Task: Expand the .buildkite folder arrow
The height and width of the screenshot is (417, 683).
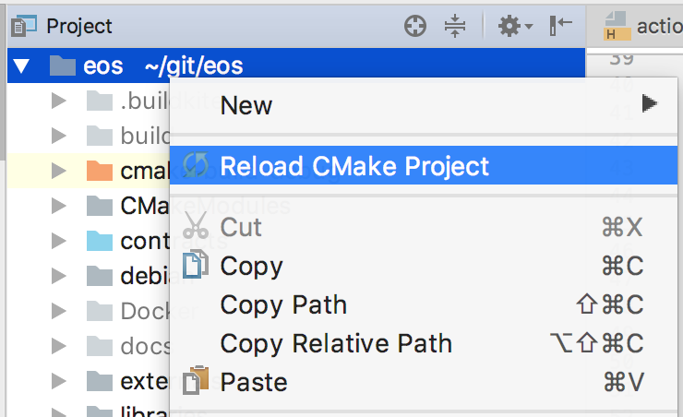Action: (x=58, y=101)
